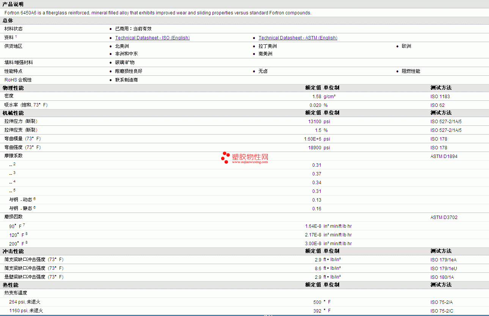Click the 热变形温度 row label
This screenshot has width=489, height=316.
click(x=16, y=293)
